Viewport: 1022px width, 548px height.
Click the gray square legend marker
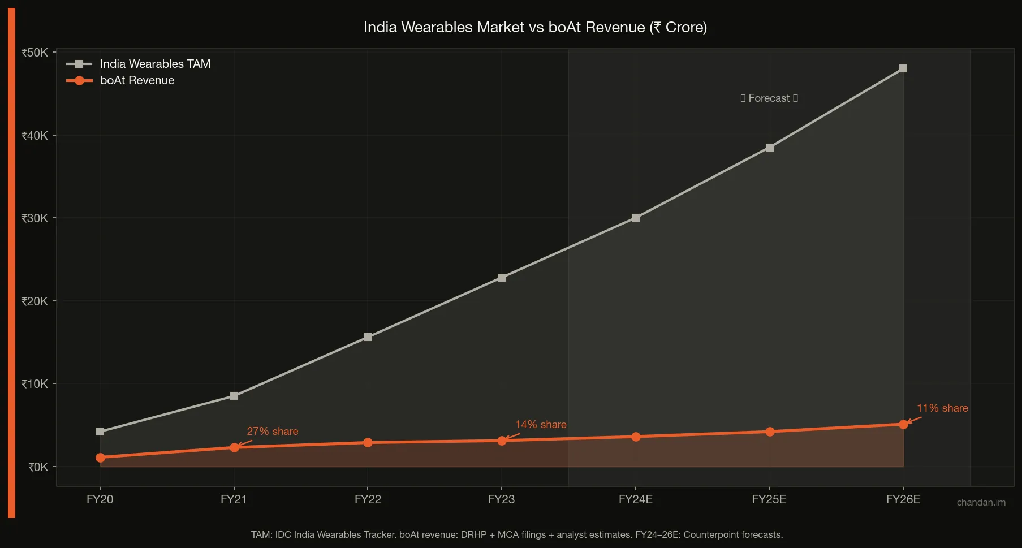[79, 64]
